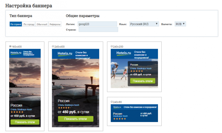Click Hotels.ru logo in the 240x90 banner

(x=117, y=107)
